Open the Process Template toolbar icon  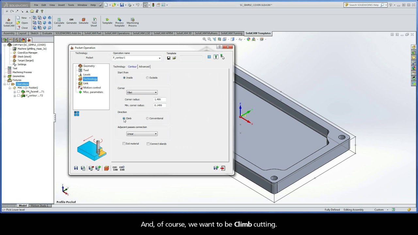tap(119, 22)
